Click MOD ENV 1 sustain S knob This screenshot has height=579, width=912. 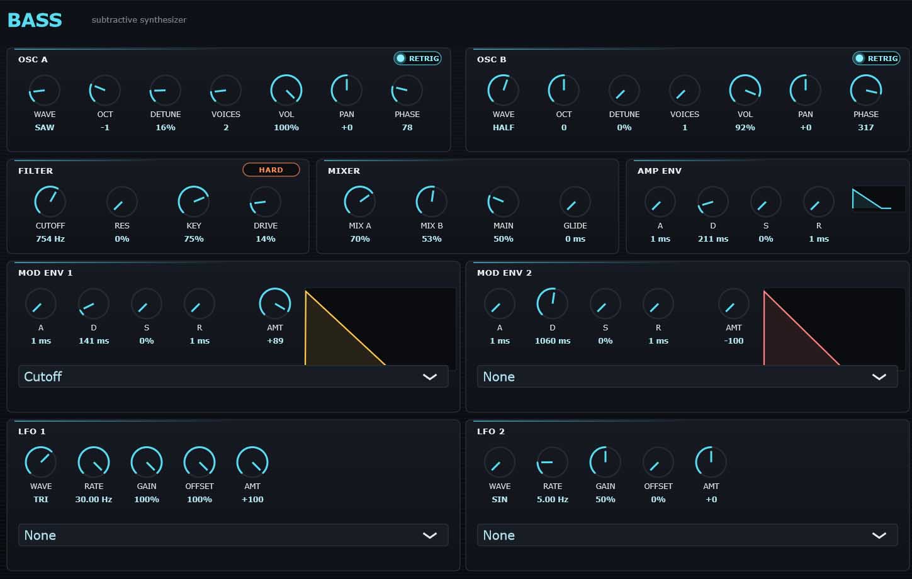pos(147,304)
